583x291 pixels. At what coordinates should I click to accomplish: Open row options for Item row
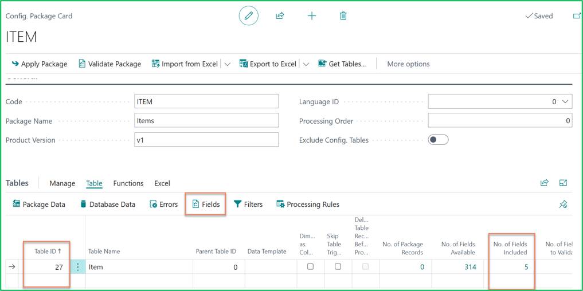(x=78, y=267)
